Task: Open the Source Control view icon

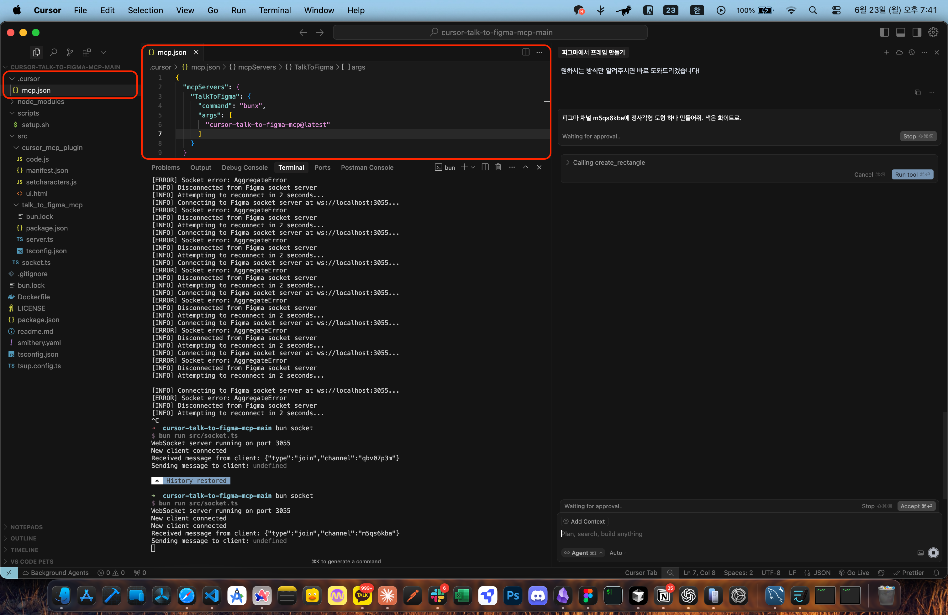Action: point(70,52)
